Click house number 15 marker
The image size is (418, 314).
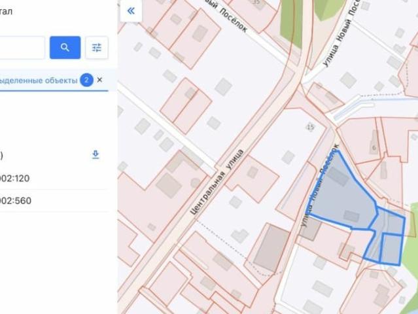click(310, 127)
